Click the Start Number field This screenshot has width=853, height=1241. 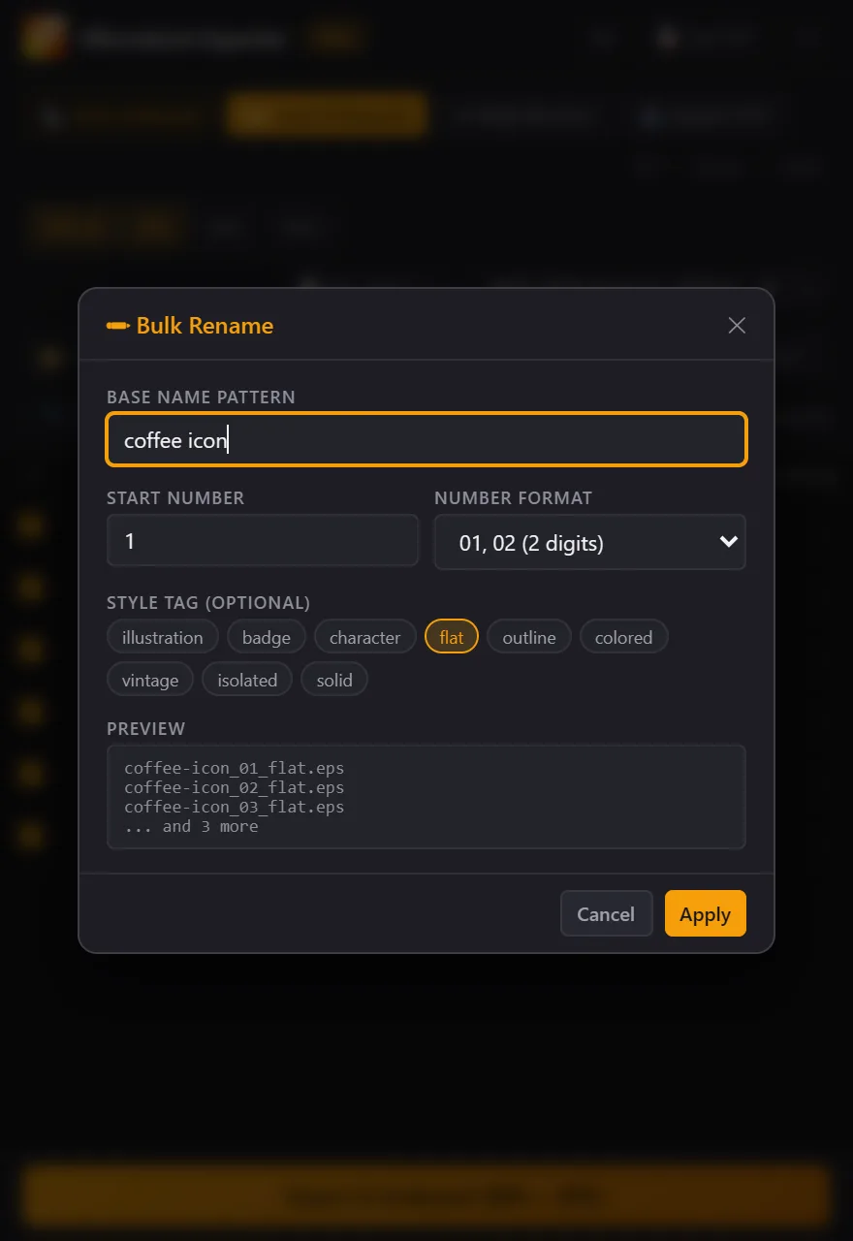263,541
